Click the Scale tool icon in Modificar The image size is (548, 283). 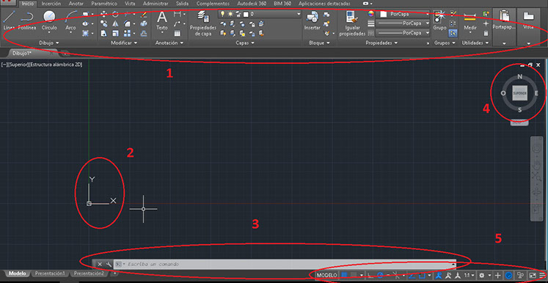115,33
